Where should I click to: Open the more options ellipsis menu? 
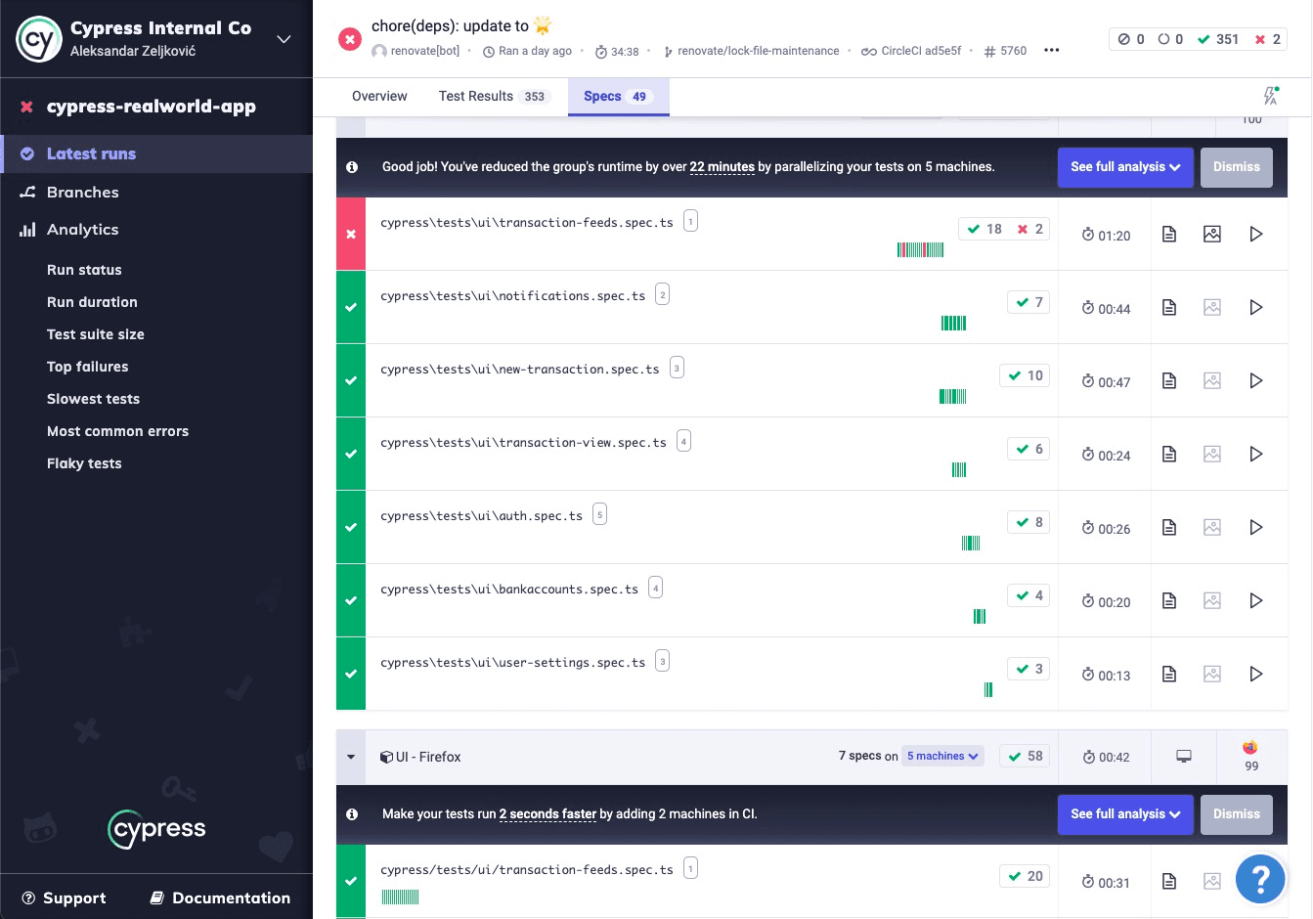[1052, 51]
